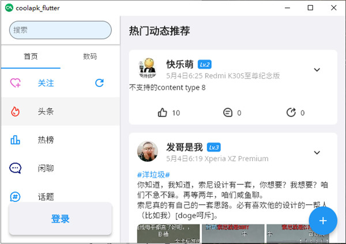Expand options chevron on 快乐萌's post

coord(317,70)
